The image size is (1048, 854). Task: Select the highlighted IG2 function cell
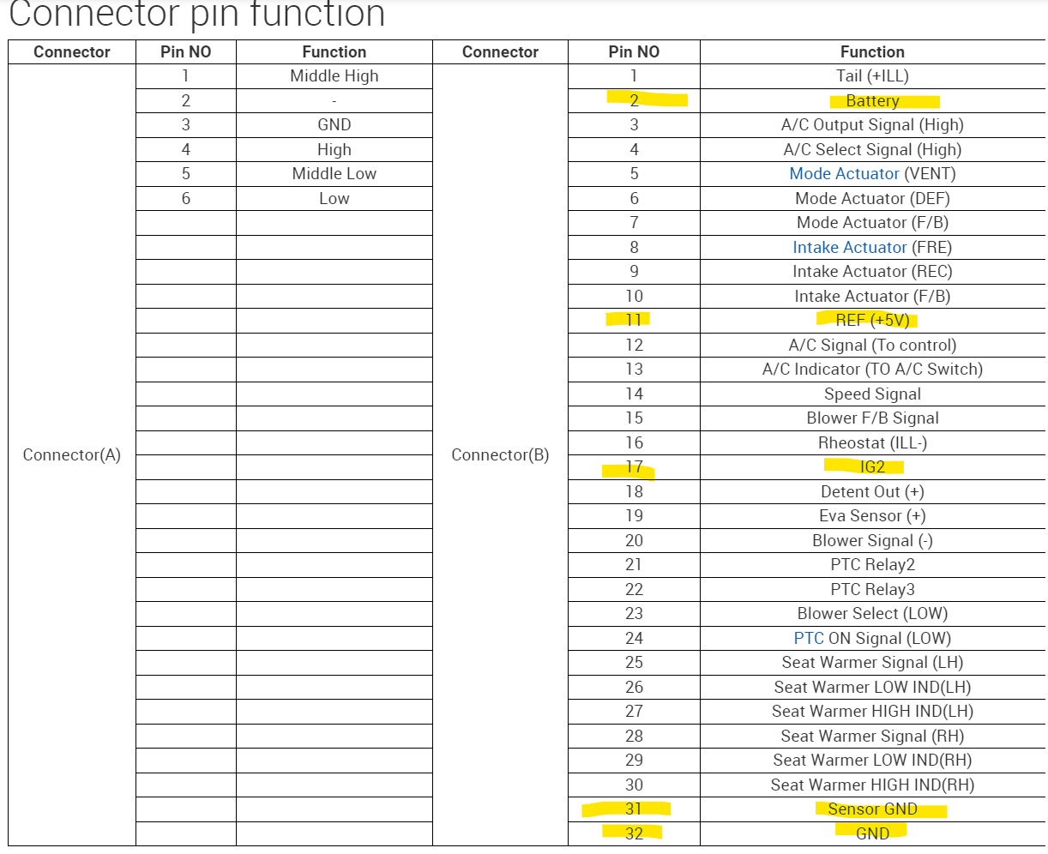pyautogui.click(x=872, y=467)
